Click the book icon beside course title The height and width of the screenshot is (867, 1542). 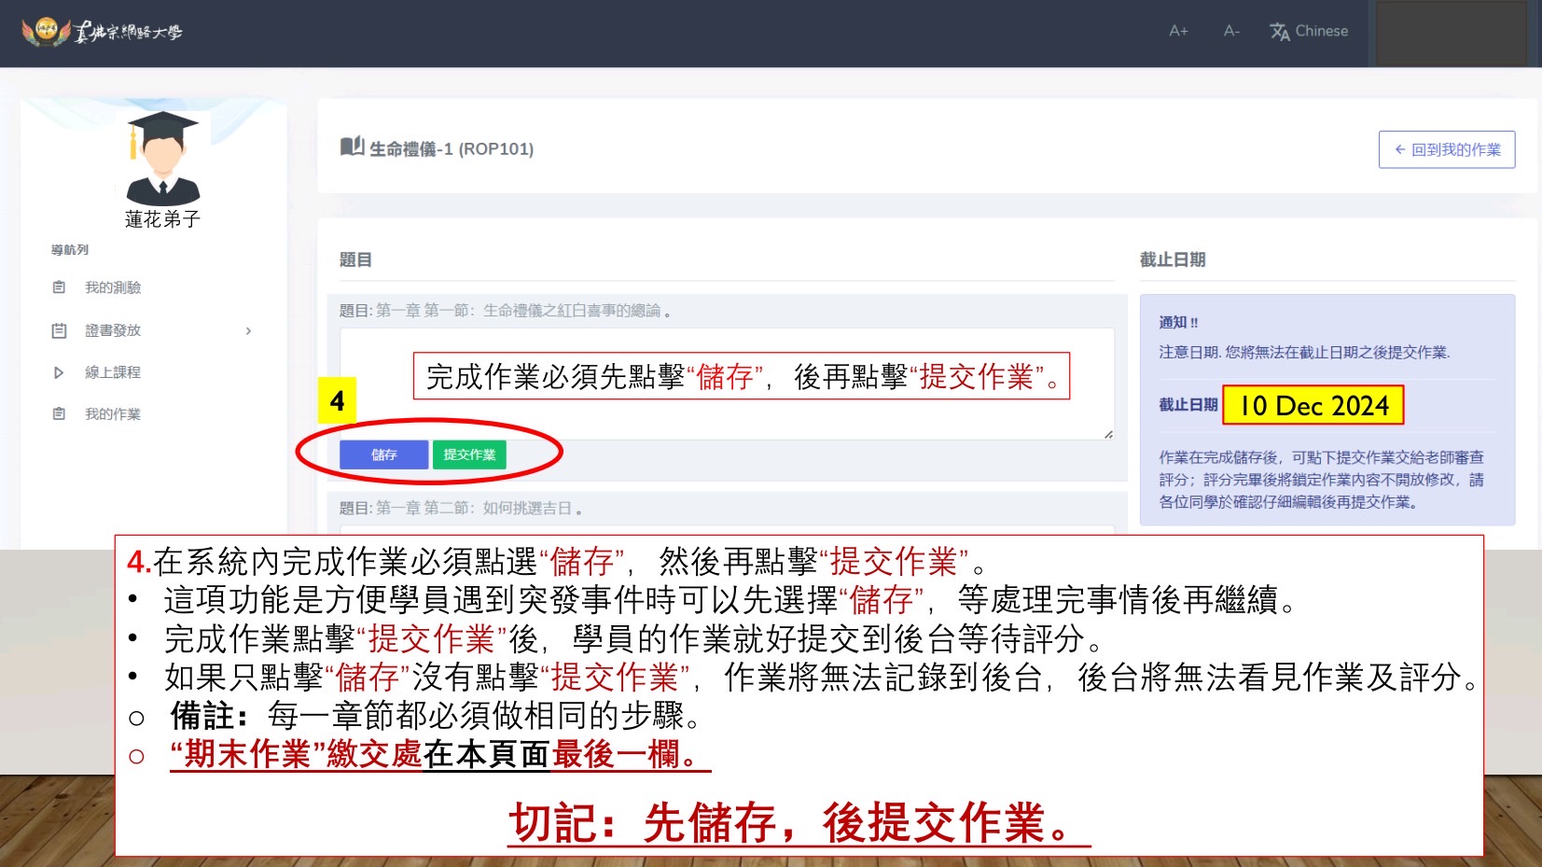click(352, 147)
